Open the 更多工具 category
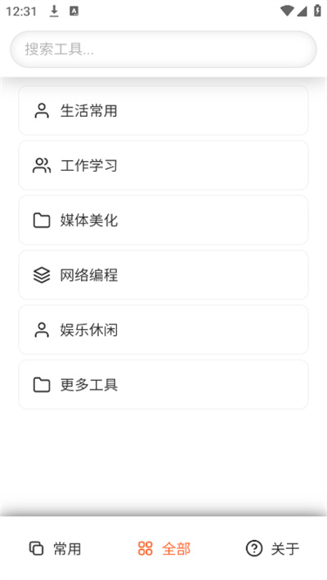The width and height of the screenshot is (327, 580). click(x=163, y=384)
